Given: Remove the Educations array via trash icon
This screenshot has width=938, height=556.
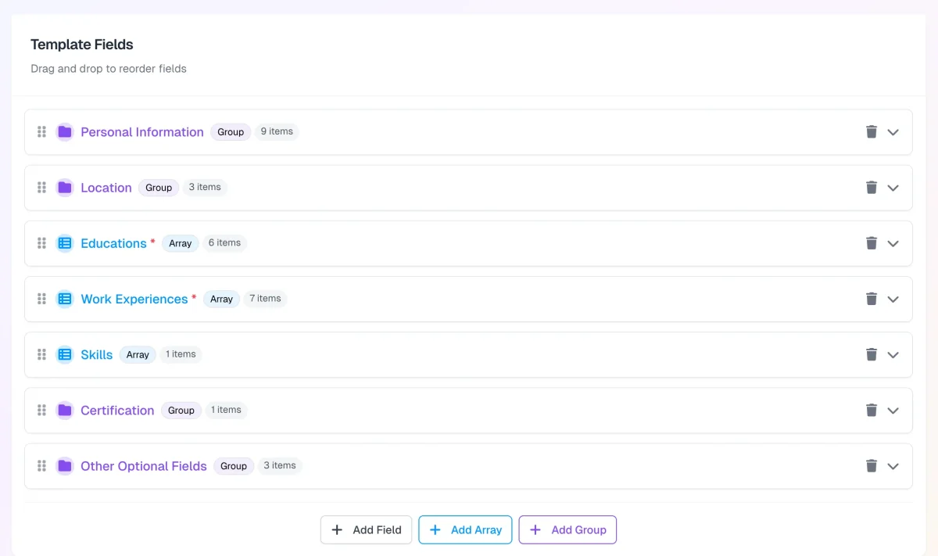Looking at the screenshot, I should [871, 243].
